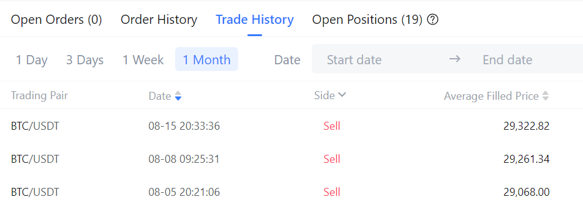Click the Trading Pair column header
This screenshot has width=583, height=224.
point(39,96)
